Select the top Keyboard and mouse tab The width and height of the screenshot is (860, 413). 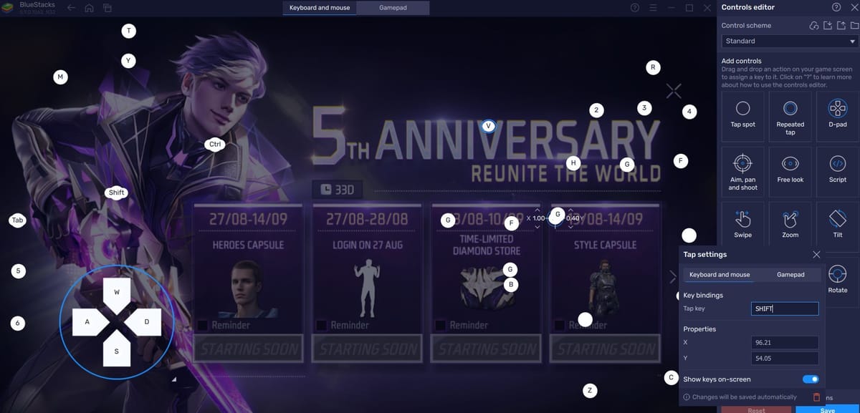pos(319,8)
